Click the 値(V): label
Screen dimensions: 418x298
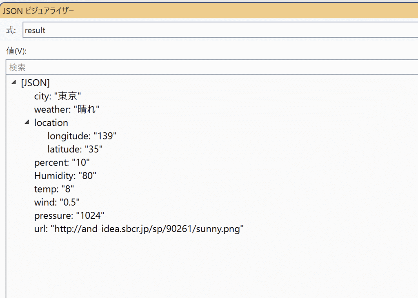[16, 51]
